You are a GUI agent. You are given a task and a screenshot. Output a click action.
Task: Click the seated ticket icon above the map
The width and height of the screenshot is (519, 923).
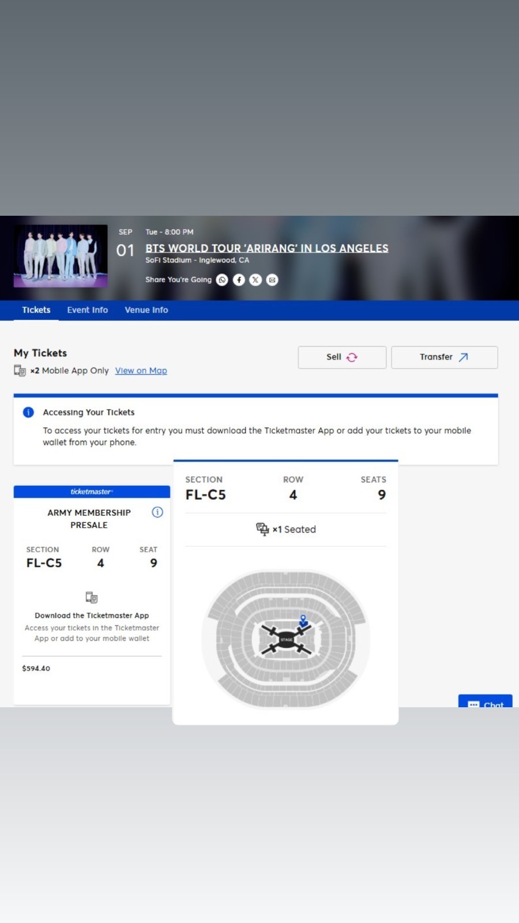pyautogui.click(x=263, y=529)
